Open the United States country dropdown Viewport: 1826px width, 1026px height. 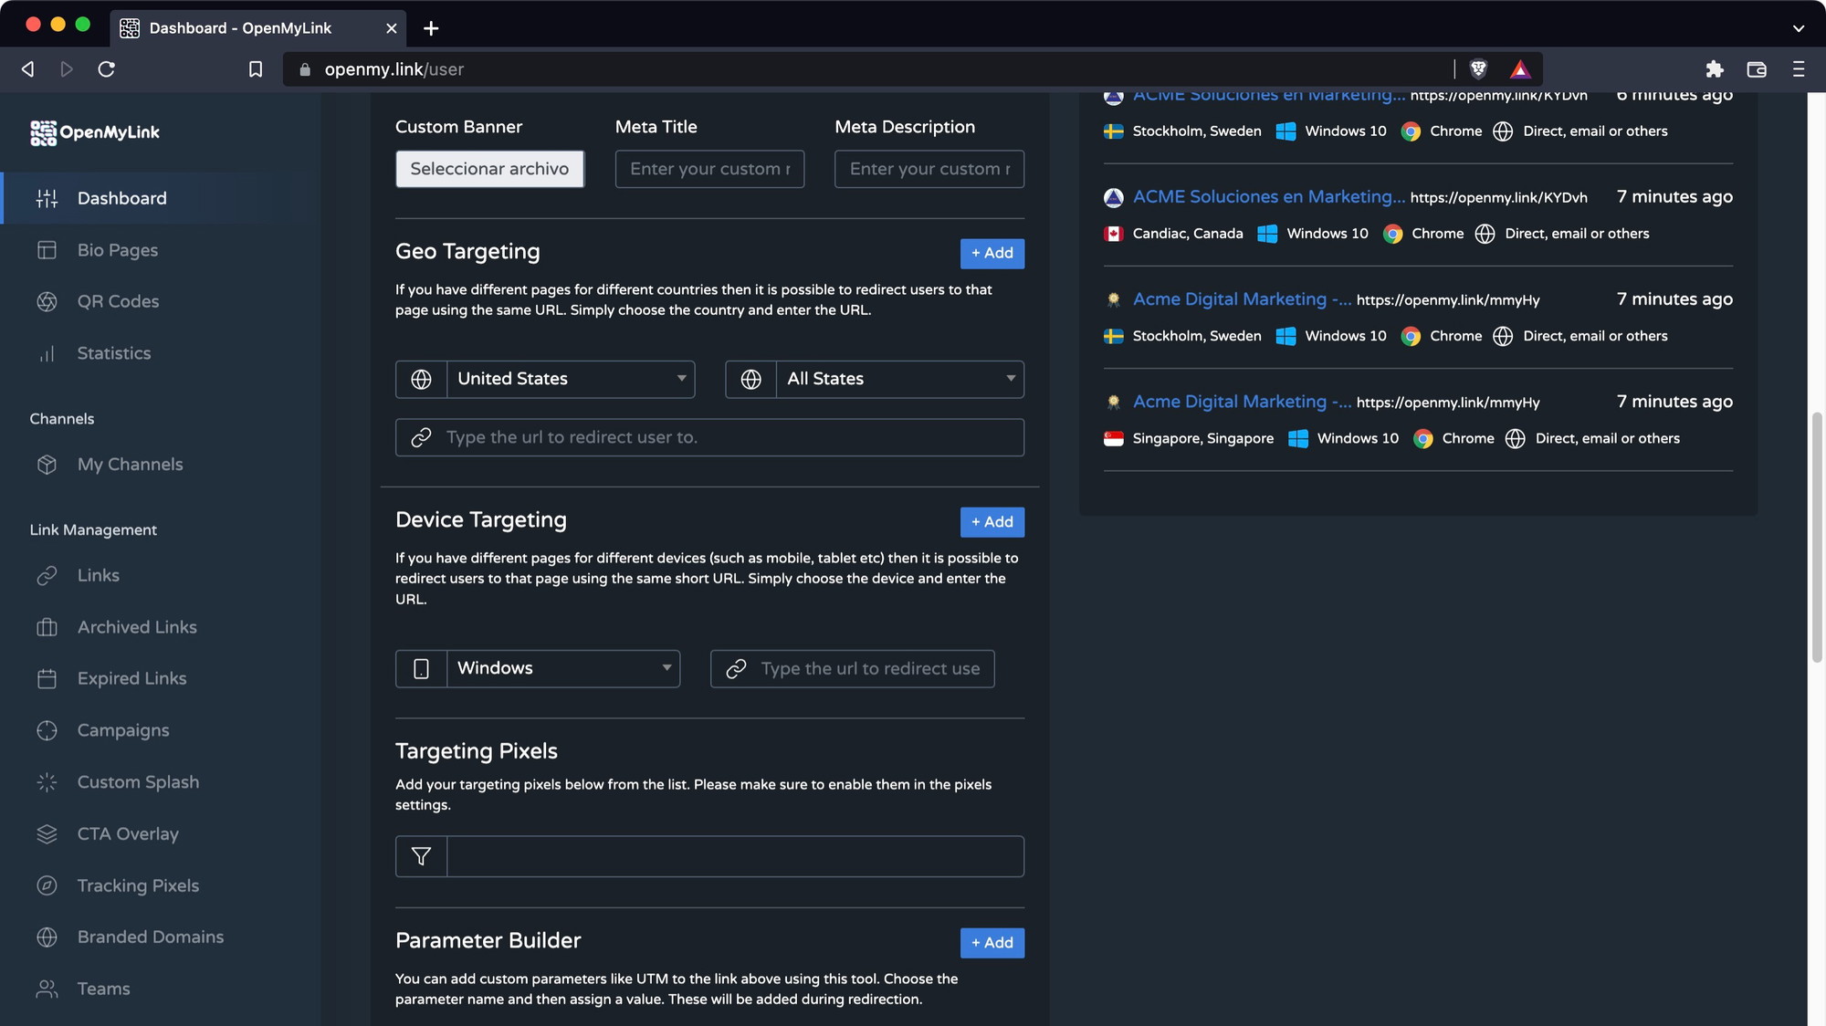click(571, 379)
